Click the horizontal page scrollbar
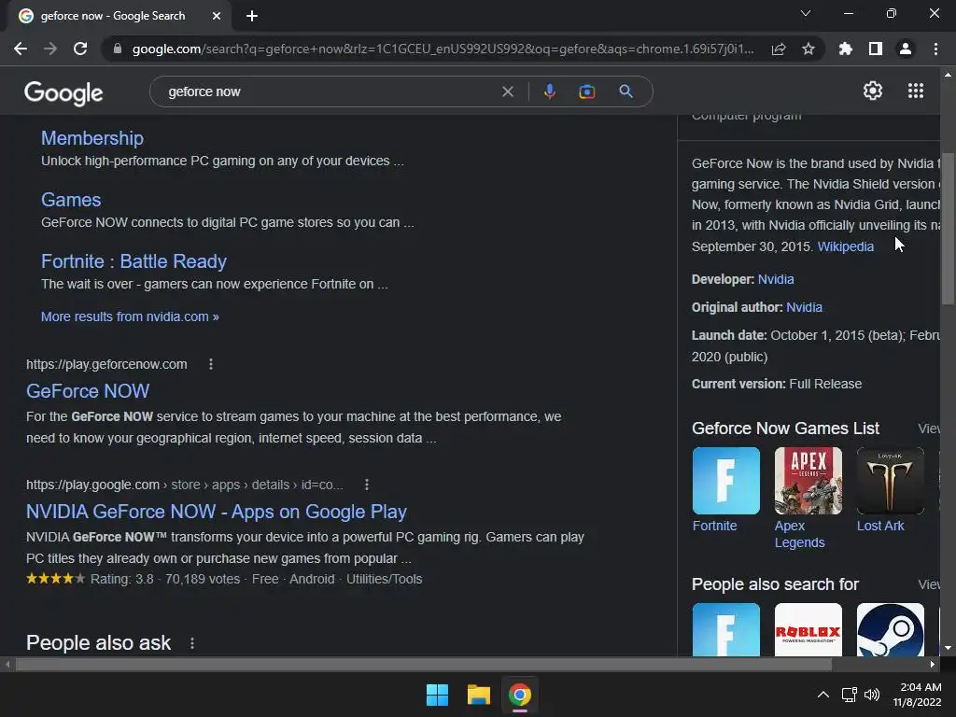Viewport: 956px width, 717px height. pyautogui.click(x=424, y=664)
